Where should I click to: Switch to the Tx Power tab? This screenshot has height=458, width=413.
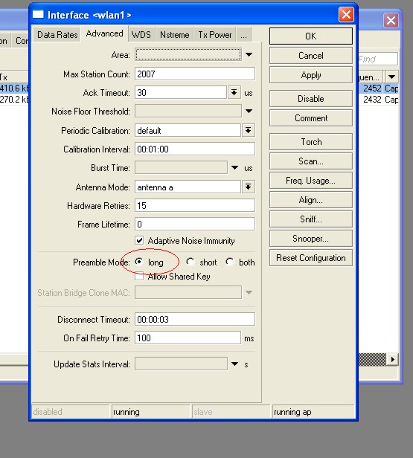[x=215, y=35]
